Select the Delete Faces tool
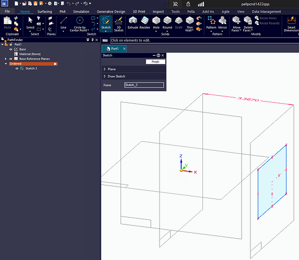The image size is (299, 260). (248, 24)
